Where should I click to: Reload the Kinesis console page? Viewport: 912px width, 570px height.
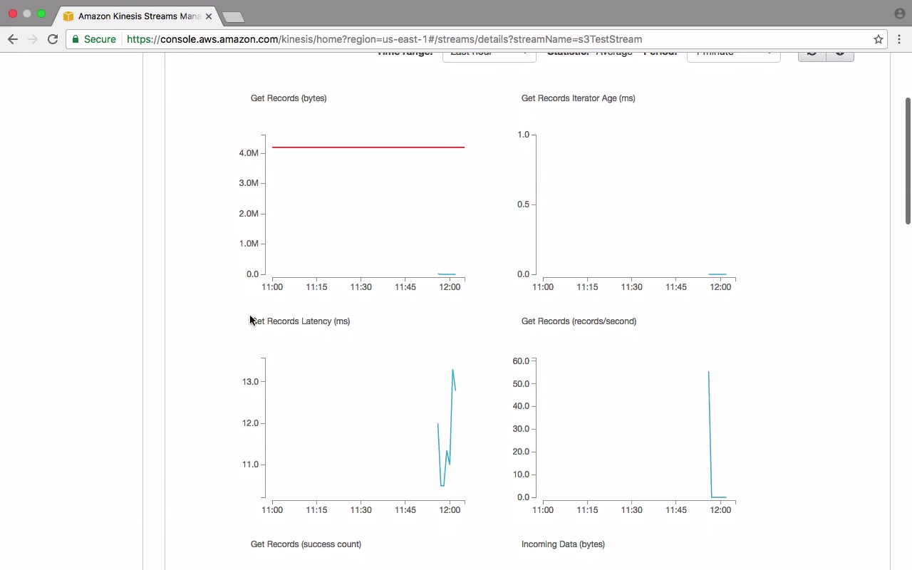coord(53,39)
